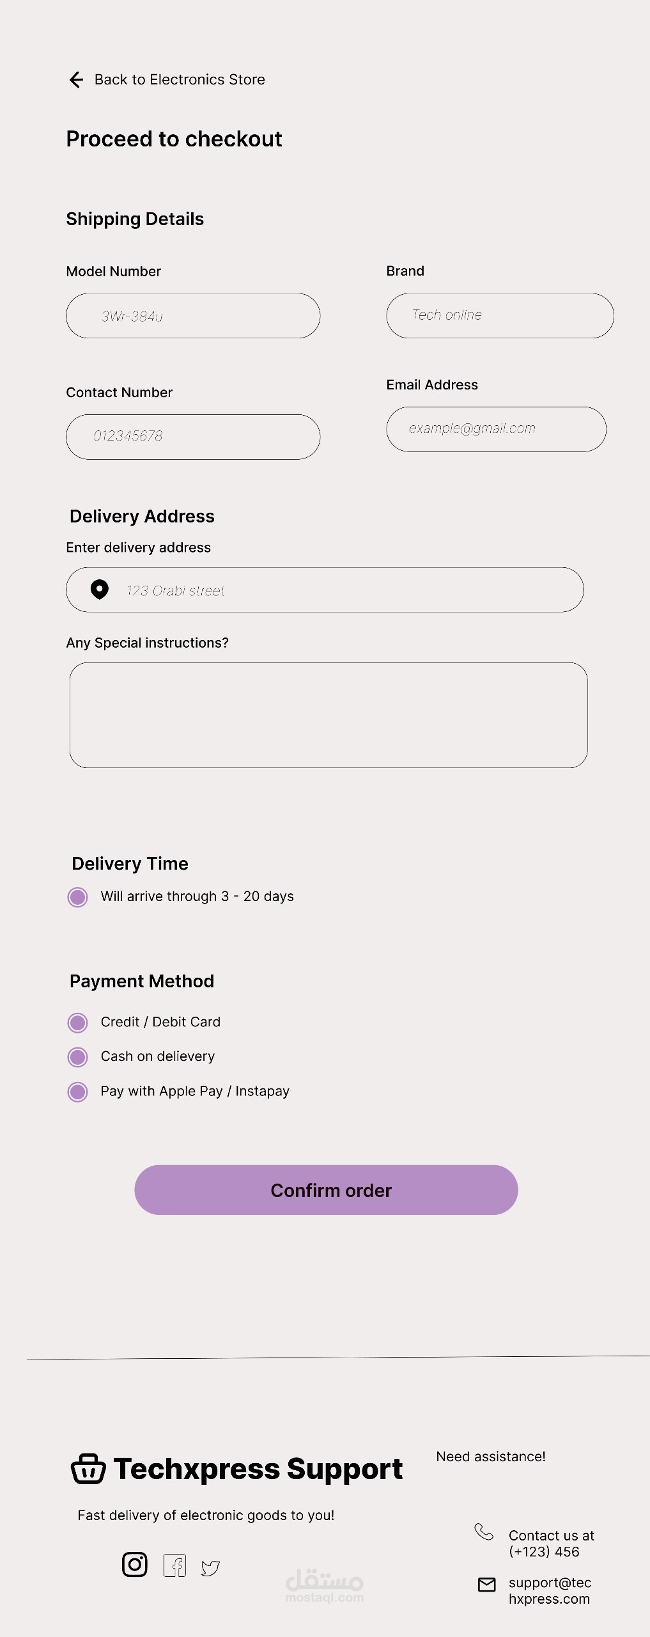Screen dimensions: 650x1637
Task: Click the email envelope icon
Action: pos(487,1584)
